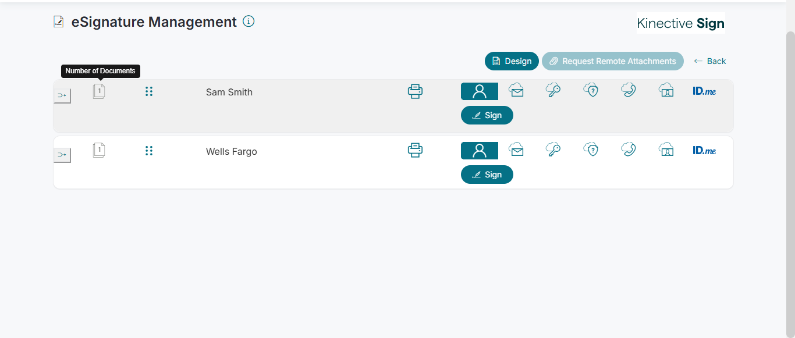Go Back using the arrow link
795x338 pixels.
click(x=710, y=61)
